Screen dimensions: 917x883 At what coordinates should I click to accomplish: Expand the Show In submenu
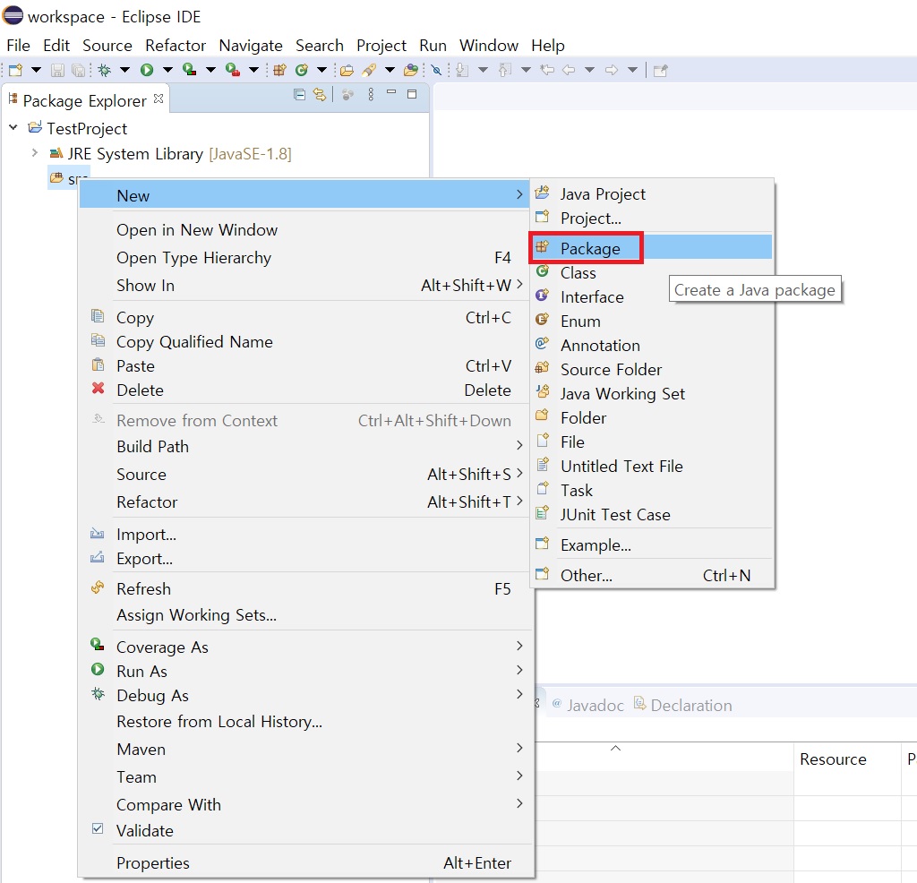click(306, 285)
